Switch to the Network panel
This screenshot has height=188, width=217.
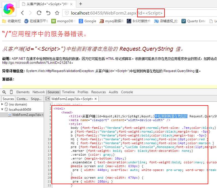[39, 92]
